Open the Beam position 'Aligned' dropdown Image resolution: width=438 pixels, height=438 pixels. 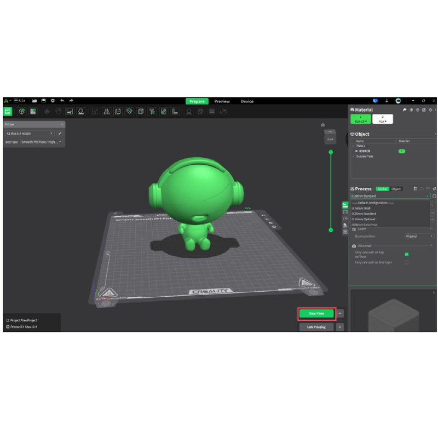pos(418,235)
